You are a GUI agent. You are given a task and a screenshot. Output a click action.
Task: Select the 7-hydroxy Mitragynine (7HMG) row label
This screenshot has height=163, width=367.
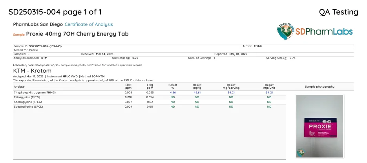click(35, 93)
